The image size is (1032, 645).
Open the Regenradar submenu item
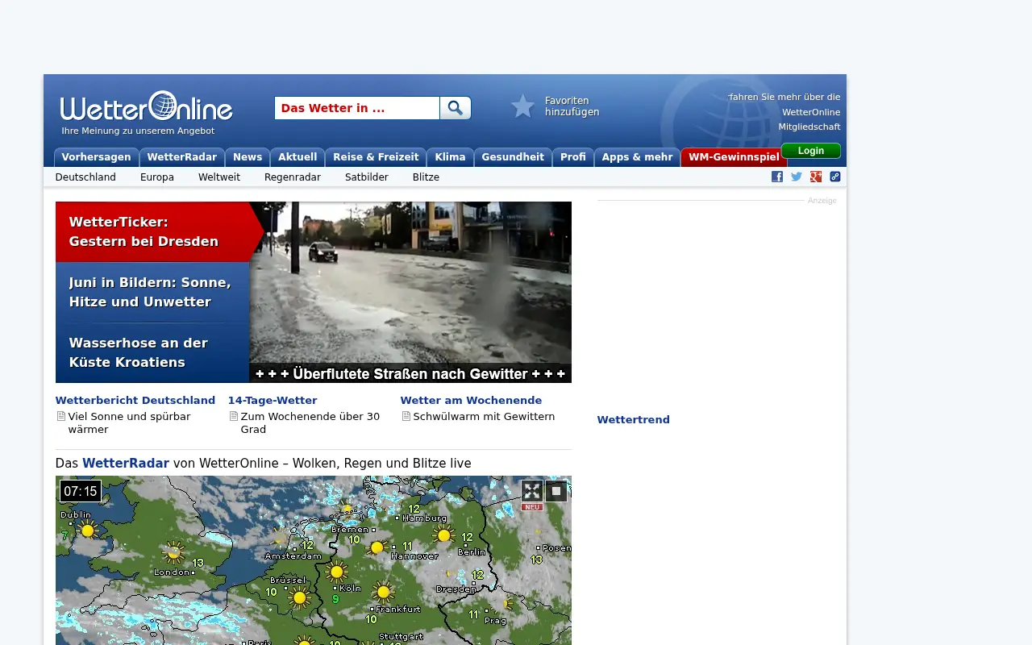point(293,177)
